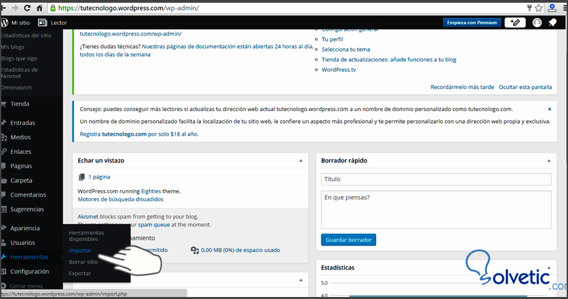Click the Sugerencias sidebar icon

3,209
